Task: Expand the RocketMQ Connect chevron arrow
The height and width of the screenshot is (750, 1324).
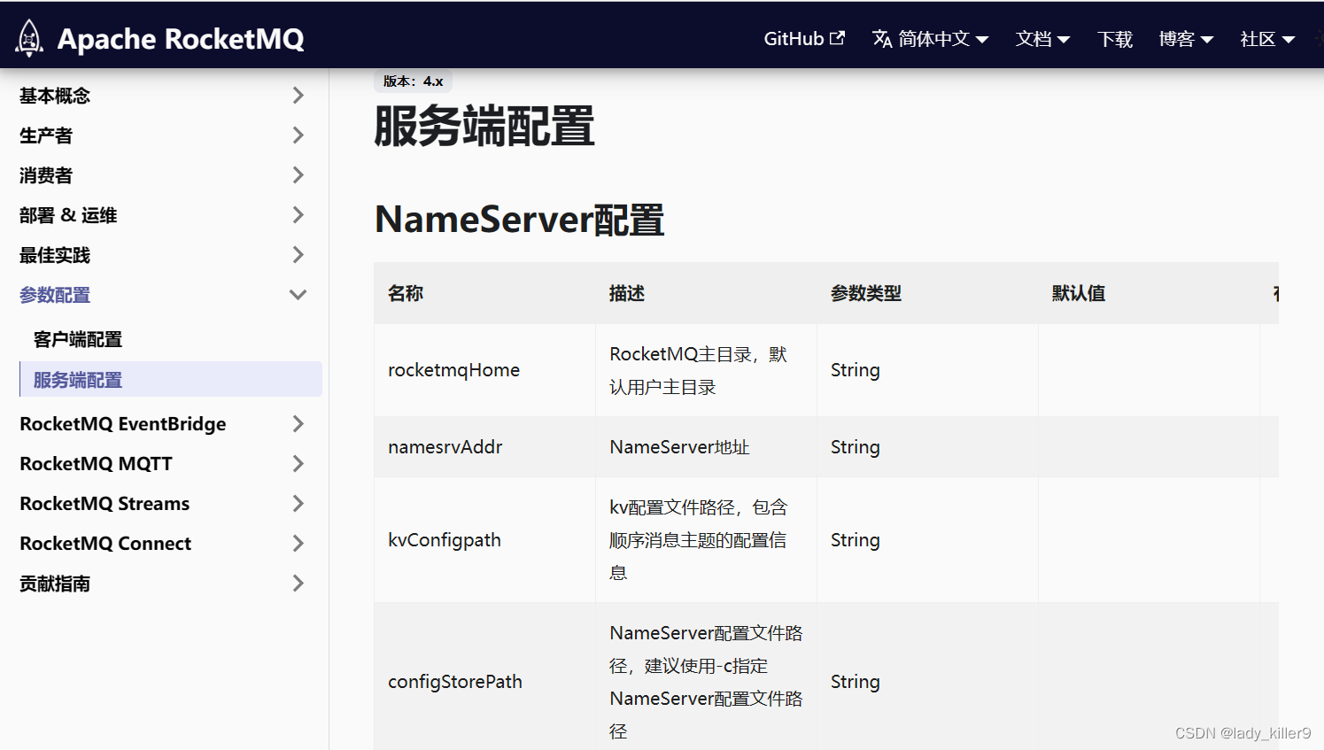Action: (298, 544)
